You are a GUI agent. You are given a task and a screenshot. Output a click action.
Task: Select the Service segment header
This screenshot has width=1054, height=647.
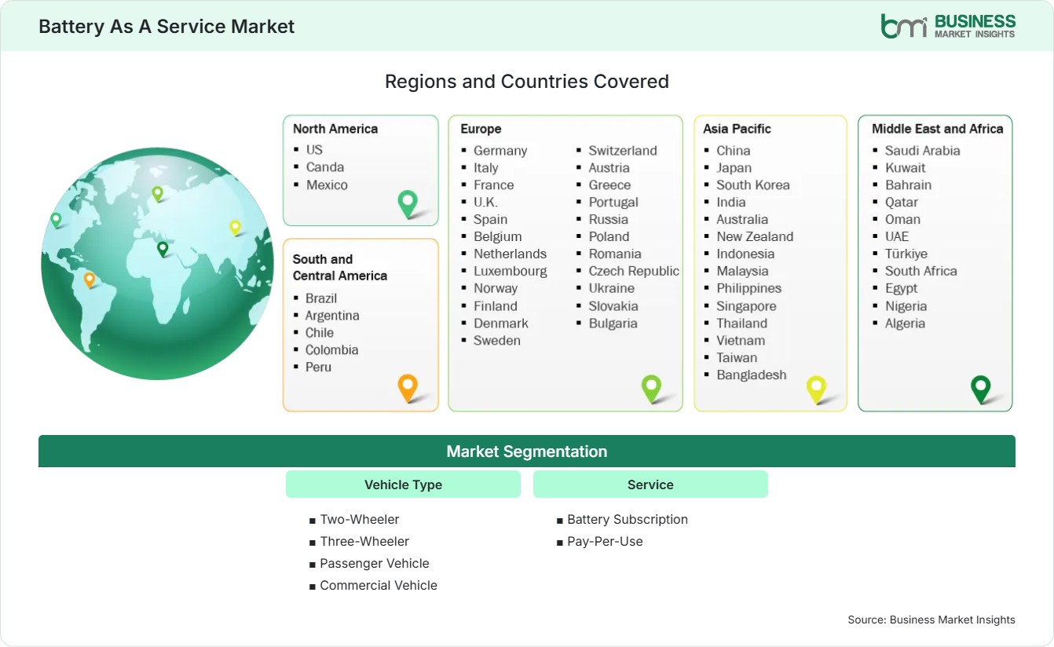650,484
